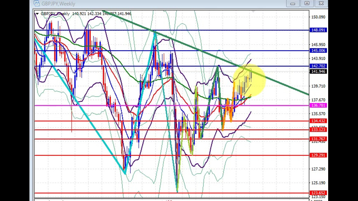The image size is (358, 201).
Task: Select the red 129.291 price level label
Action: pyautogui.click(x=318, y=155)
